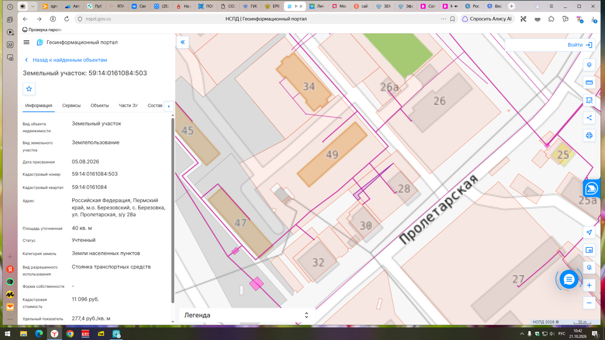The image size is (605, 340).
Task: Collapse the information side panel
Action: (183, 42)
